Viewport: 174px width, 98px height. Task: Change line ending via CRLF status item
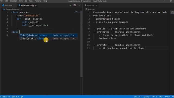pos(161,97)
